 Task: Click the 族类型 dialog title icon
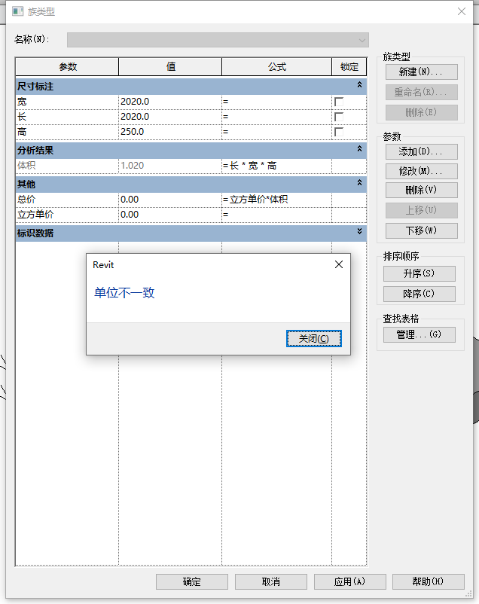(x=17, y=11)
